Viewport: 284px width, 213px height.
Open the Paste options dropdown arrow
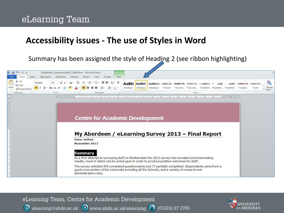coord(11,89)
